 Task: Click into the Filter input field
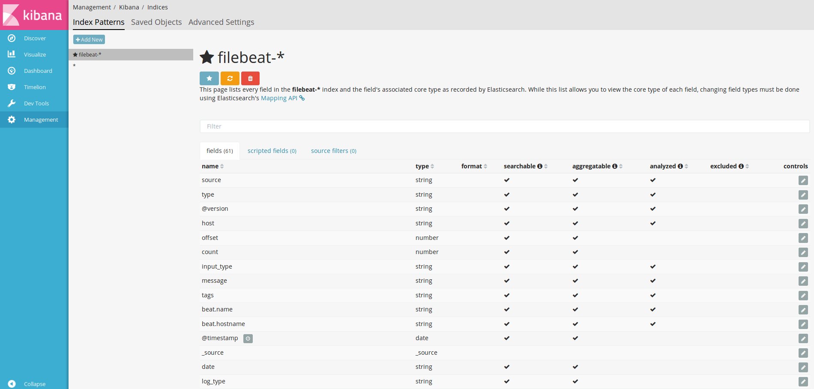pos(505,126)
